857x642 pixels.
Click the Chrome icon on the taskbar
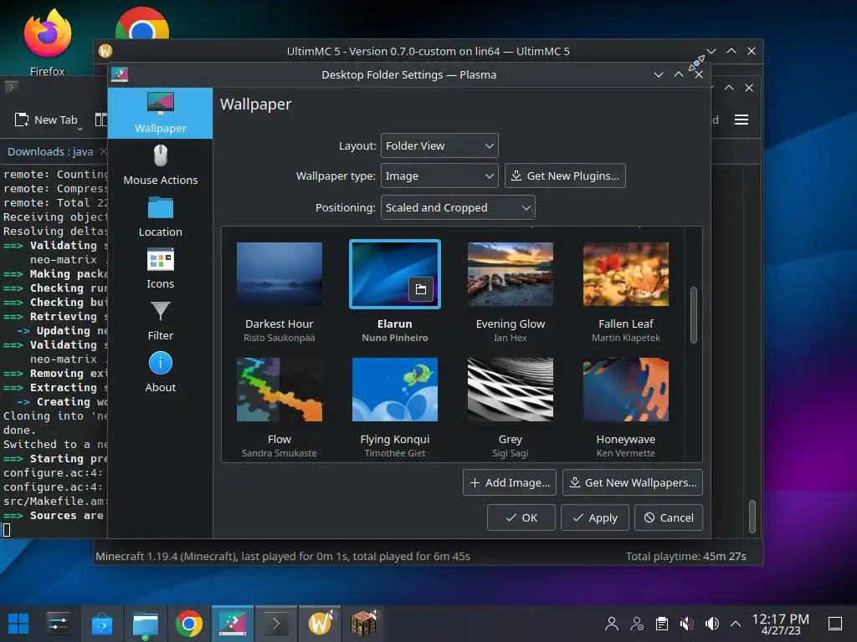tap(188, 624)
